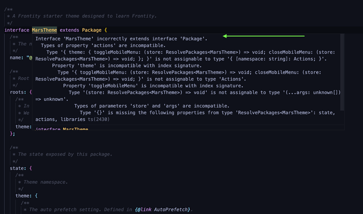Click "Property 'toggleMobileMenu' is incompatible" line
This screenshot has width=363, height=214.
click(x=153, y=85)
